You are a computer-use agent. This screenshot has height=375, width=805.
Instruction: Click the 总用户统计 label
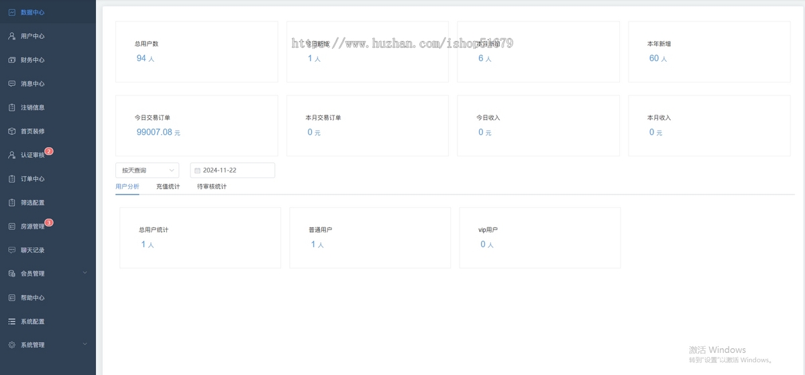tap(154, 229)
